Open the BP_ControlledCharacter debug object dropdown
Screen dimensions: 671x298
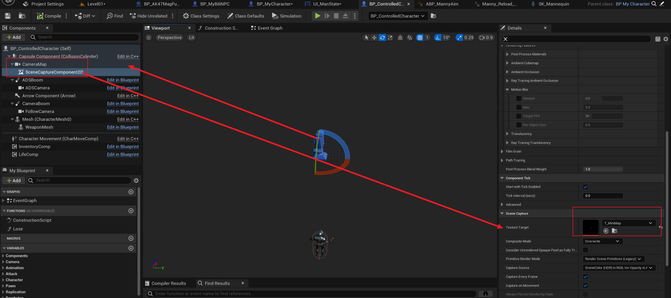click(398, 16)
